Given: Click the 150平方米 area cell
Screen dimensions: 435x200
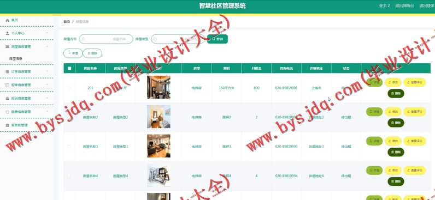Looking at the screenshot, I should (x=227, y=88).
